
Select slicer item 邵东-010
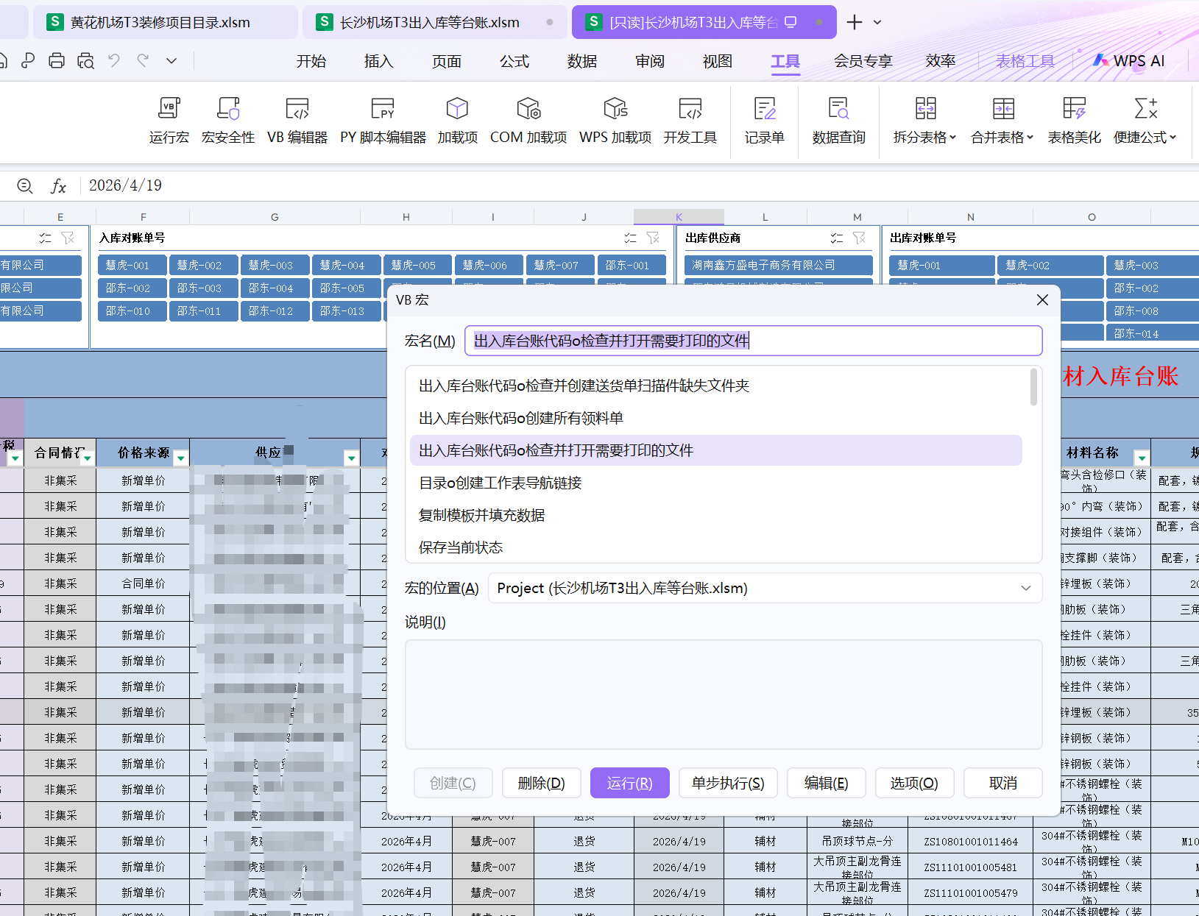pos(132,311)
